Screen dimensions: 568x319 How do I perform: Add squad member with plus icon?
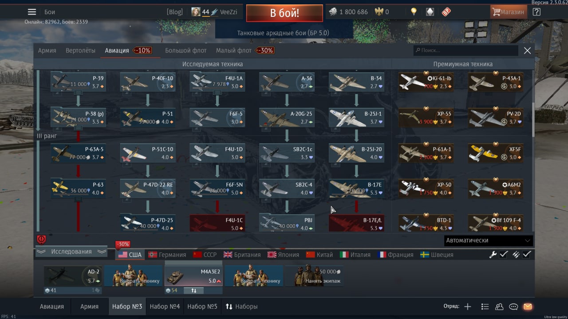[x=467, y=307]
